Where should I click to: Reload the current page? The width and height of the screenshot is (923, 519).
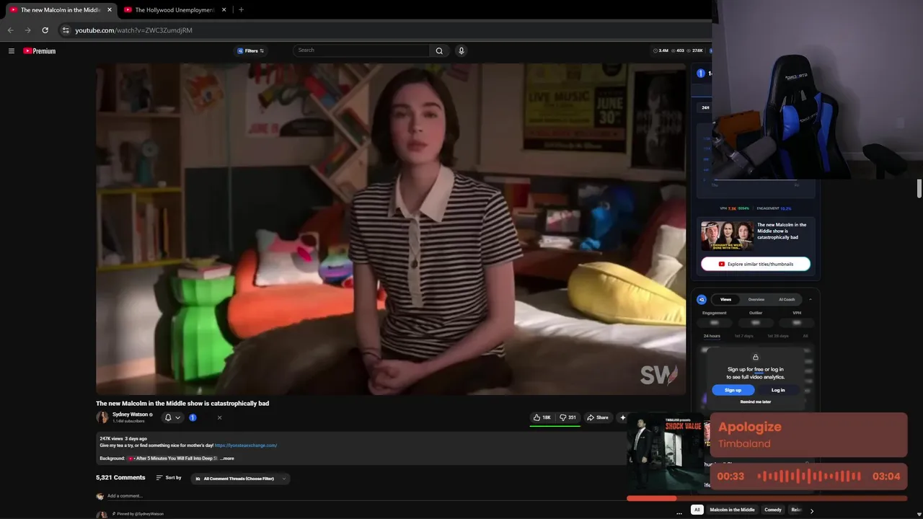pos(45,30)
